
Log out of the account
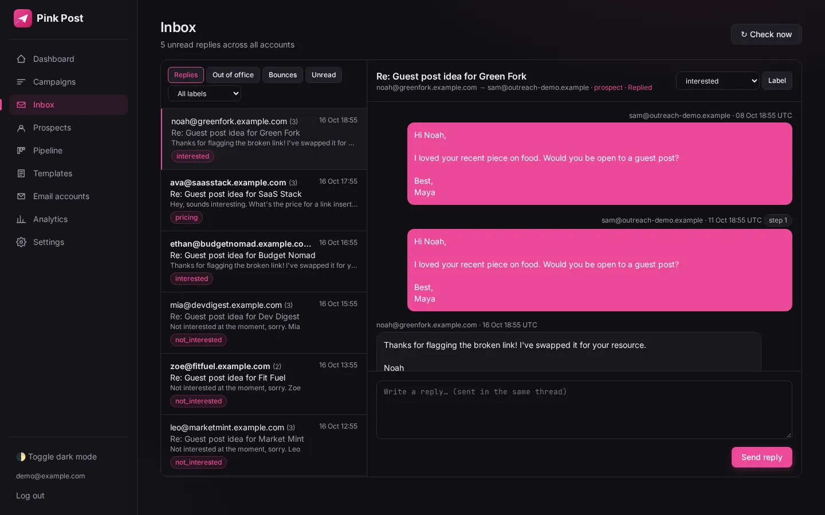[30, 496]
